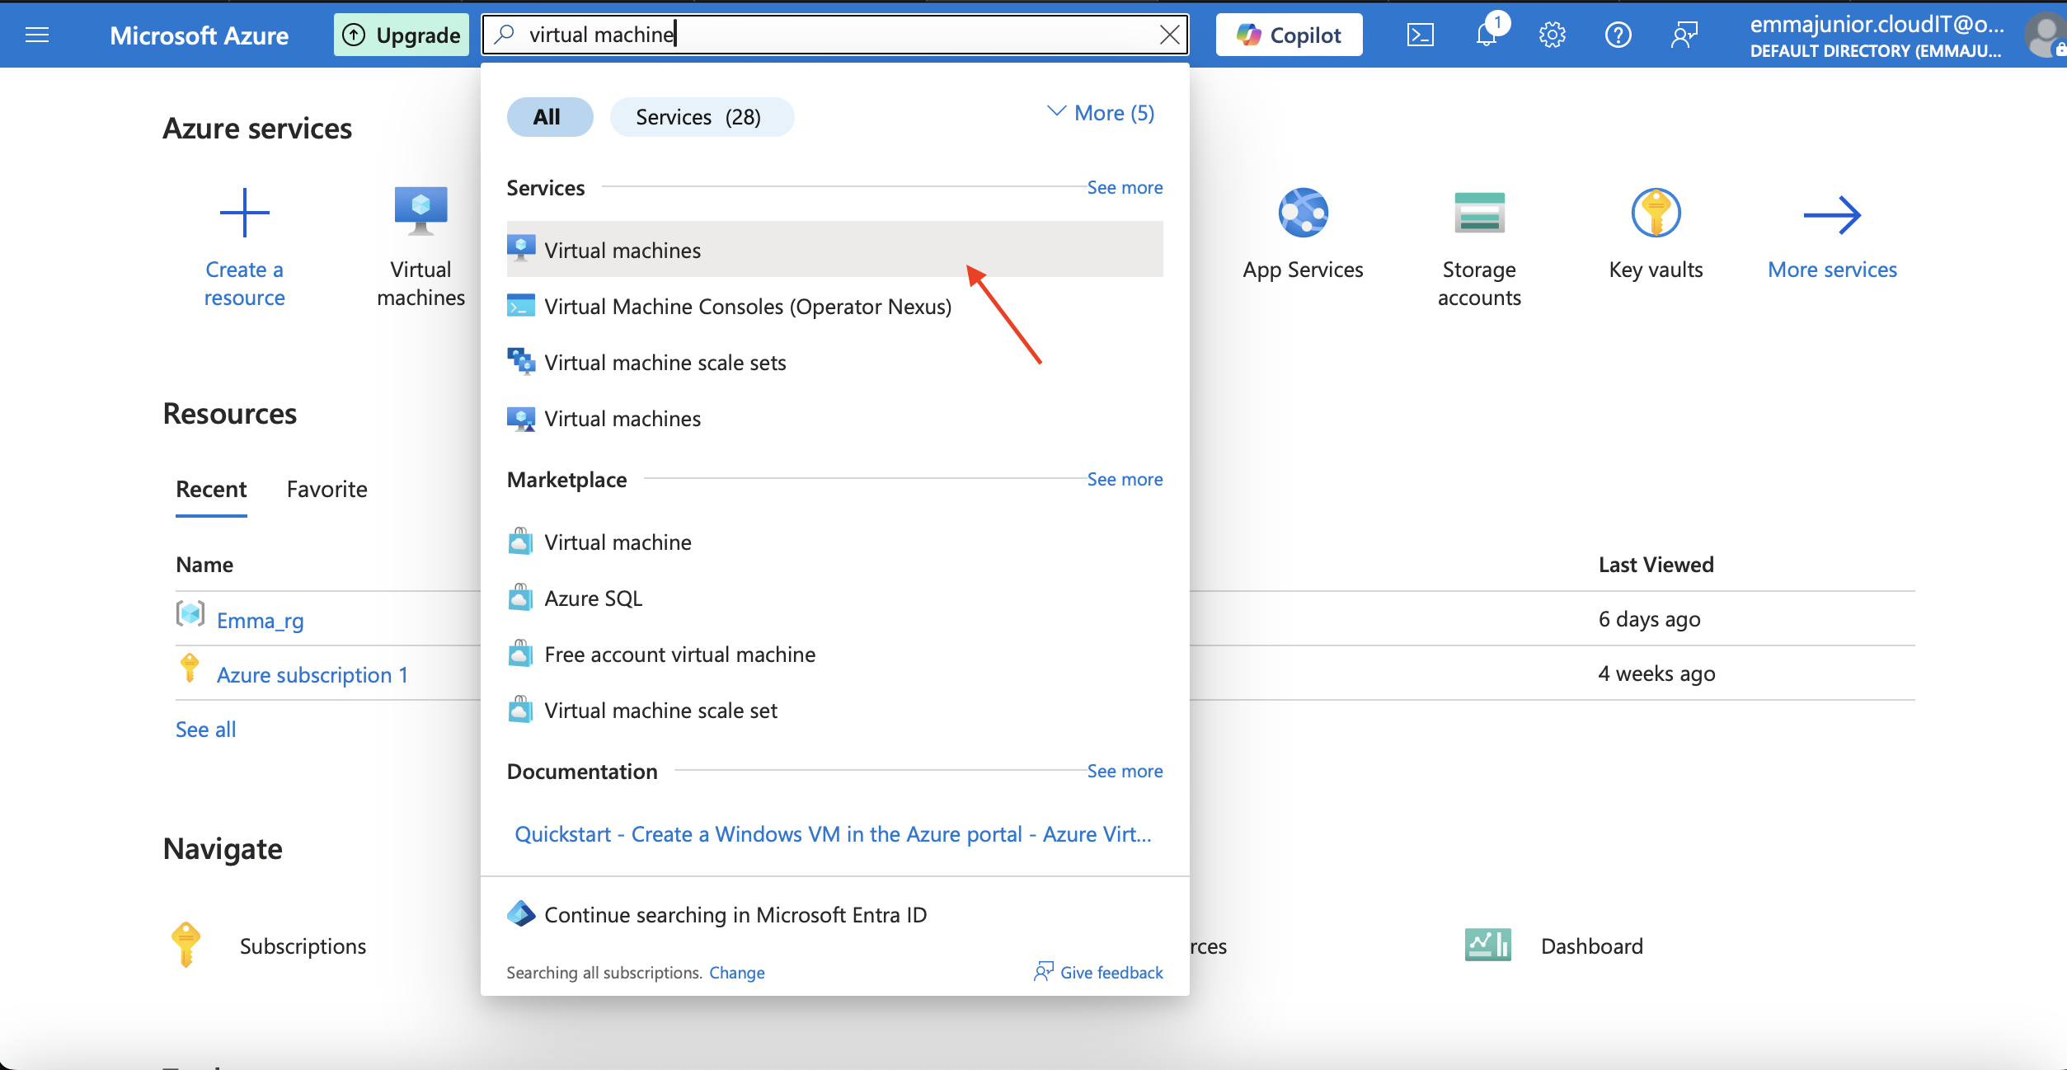Open the Quickstart Create a Windows VM doc
Viewport: 2067px width, 1070px height.
click(833, 834)
